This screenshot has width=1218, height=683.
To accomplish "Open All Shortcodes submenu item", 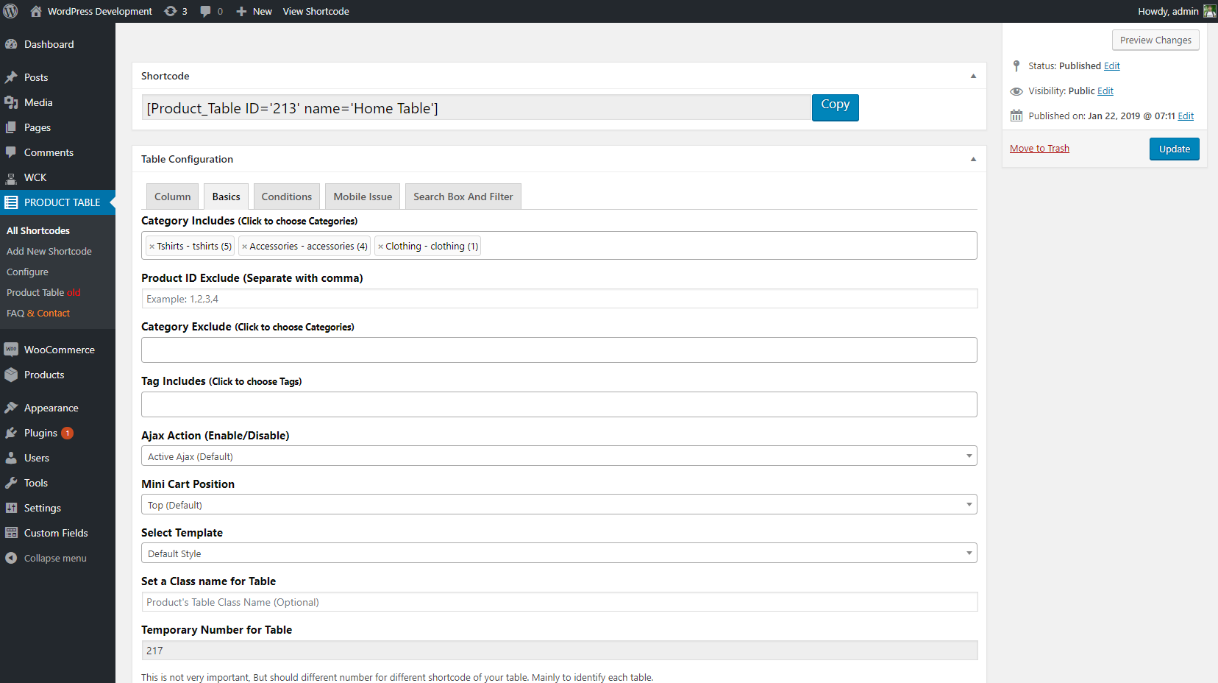I will (38, 230).
